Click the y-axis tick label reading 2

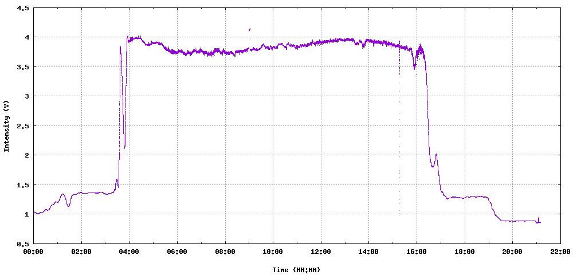tap(26, 155)
